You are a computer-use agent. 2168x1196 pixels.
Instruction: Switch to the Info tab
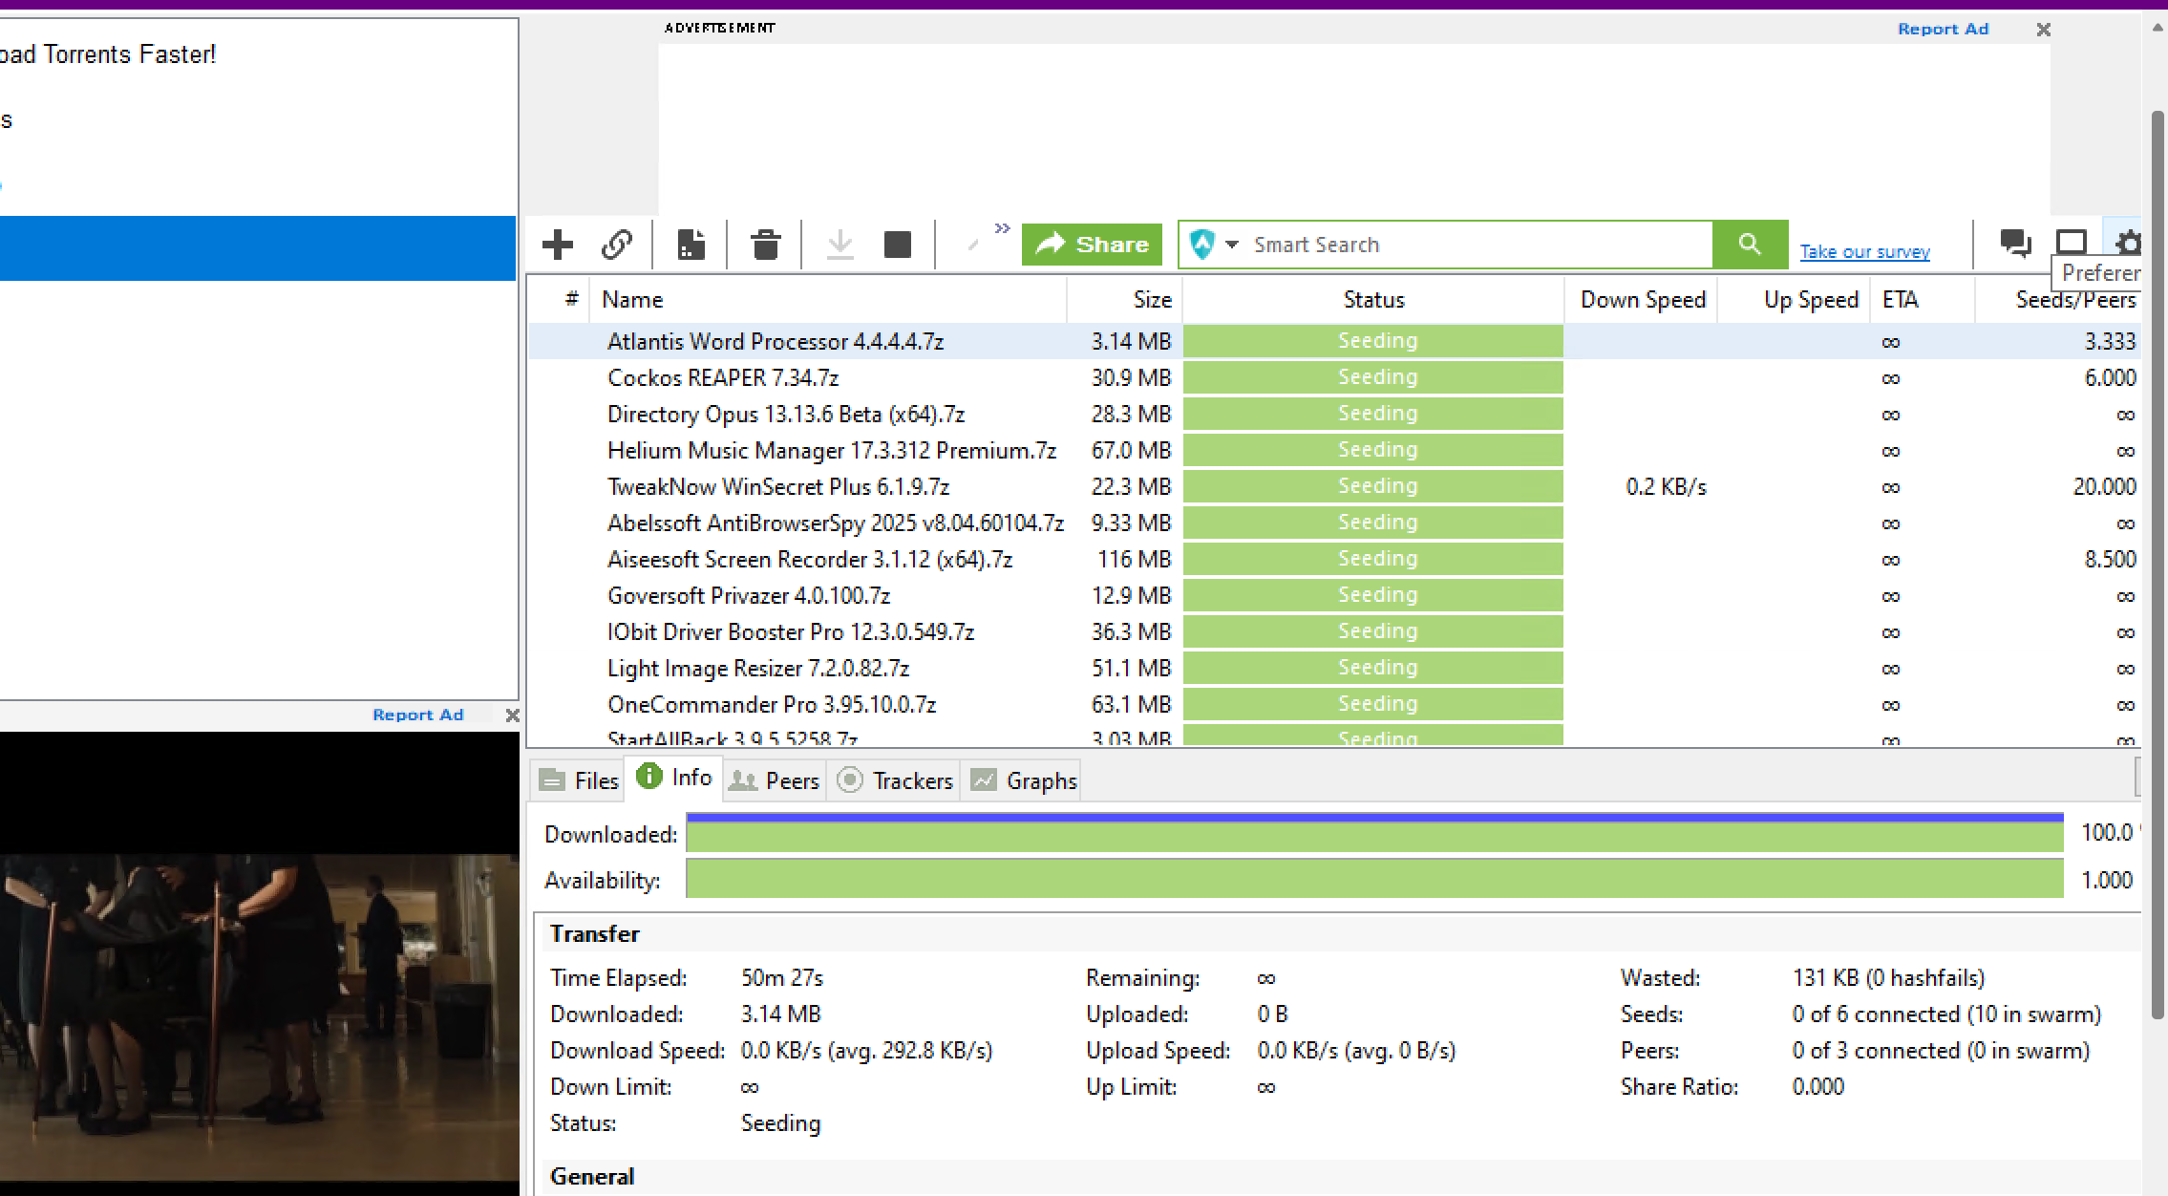pyautogui.click(x=674, y=778)
